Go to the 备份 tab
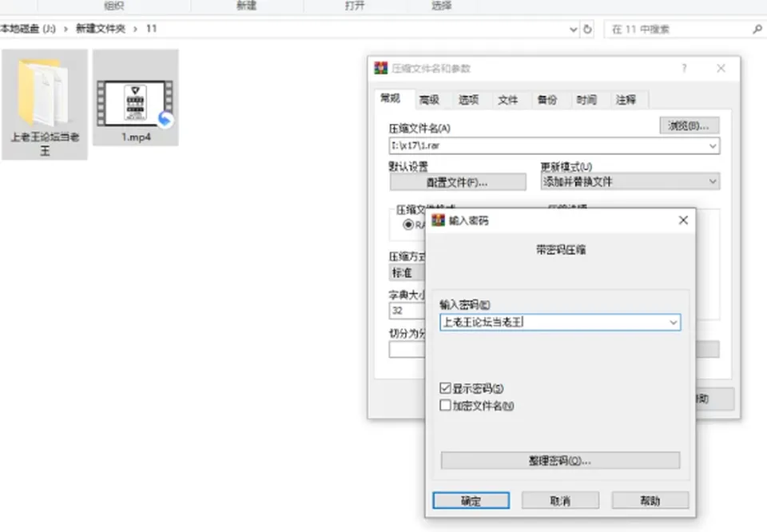767x532 pixels. (546, 100)
